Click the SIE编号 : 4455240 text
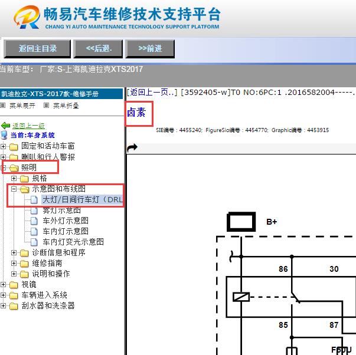This screenshot has width=356, height=355. click(x=179, y=130)
